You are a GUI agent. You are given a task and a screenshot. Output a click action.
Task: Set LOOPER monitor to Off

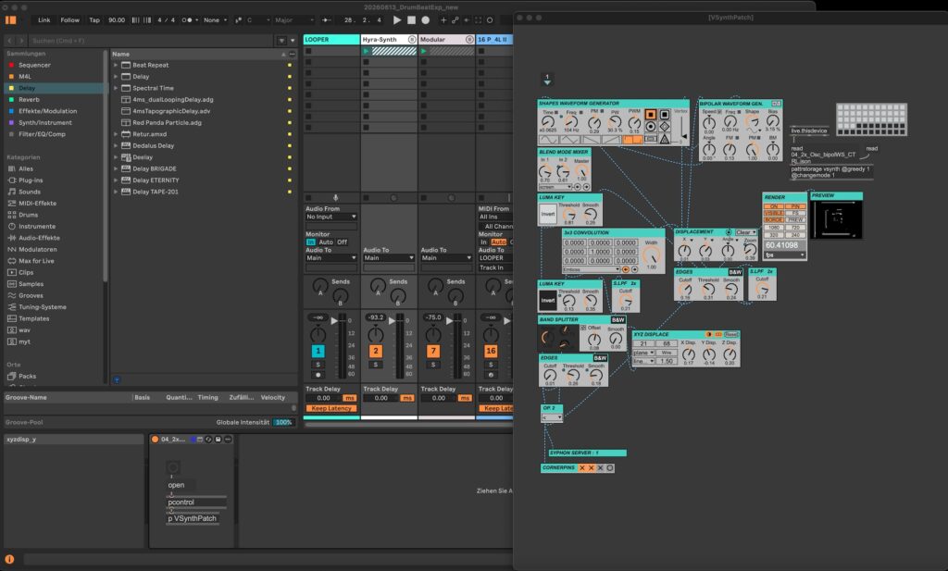[x=343, y=242]
